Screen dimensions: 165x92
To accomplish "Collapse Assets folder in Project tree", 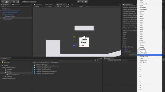I will coord(1,66).
